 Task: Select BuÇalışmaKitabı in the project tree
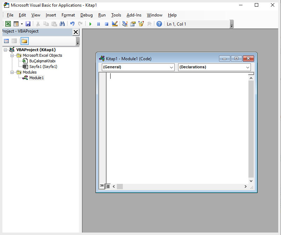[x=42, y=61]
